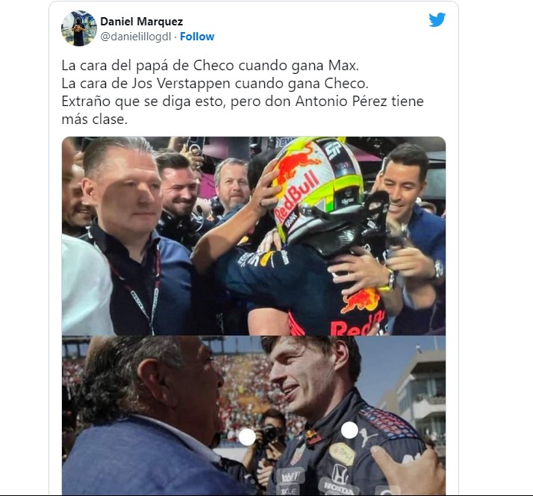Image resolution: width=533 pixels, height=496 pixels.
Task: Click right white dot on Verstappen's suit
Action: click(x=349, y=430)
